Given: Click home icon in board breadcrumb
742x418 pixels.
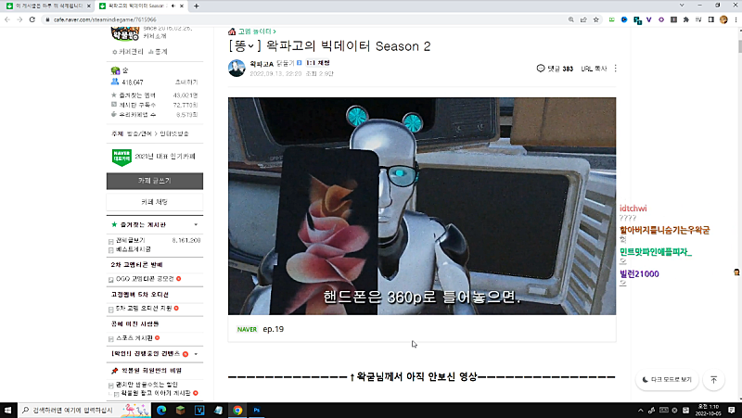Looking at the screenshot, I should 232,32.
